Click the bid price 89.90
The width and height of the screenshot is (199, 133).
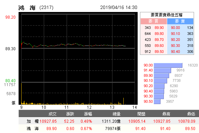(x=159, y=28)
